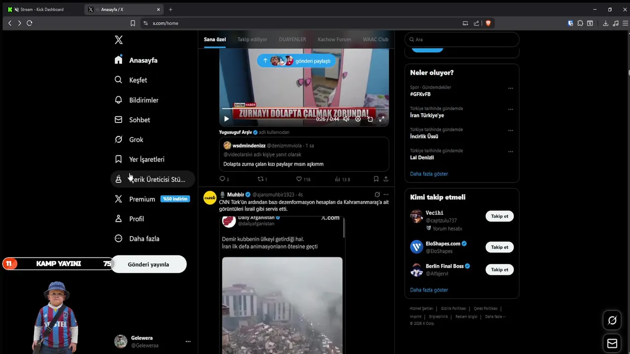The height and width of the screenshot is (354, 630).
Task: Mute the video with the speaker icon
Action: pos(346,119)
